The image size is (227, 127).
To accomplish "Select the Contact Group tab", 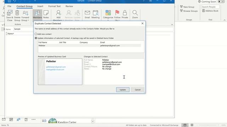I will [24, 6].
